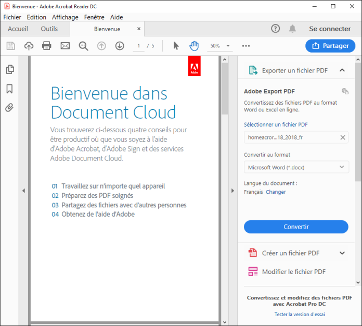The image size is (362, 326).
Task: Click '02 Préparez des PDF soignés'
Action: tap(93, 196)
